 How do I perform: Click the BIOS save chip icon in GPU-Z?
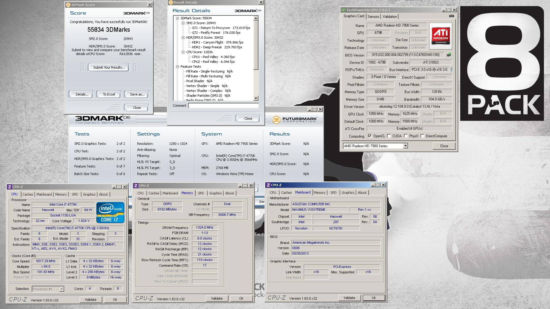pos(449,55)
